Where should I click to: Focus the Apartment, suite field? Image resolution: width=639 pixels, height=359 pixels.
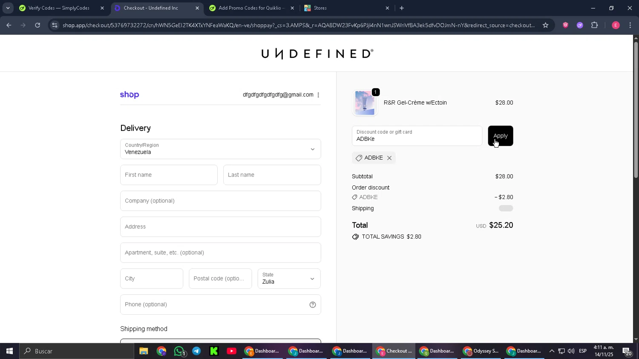220,253
